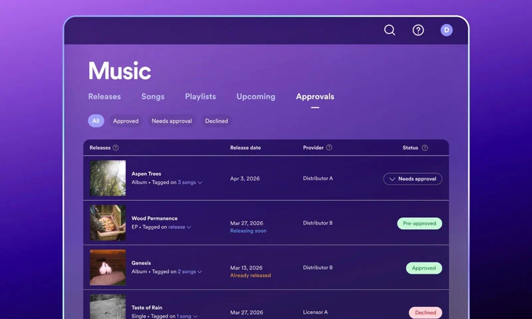Go to the Playlists tab

point(200,96)
